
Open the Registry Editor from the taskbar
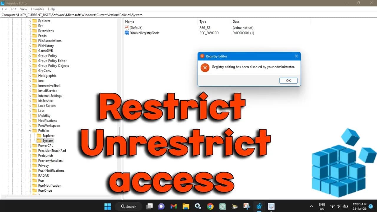pyautogui.click(x=259, y=206)
